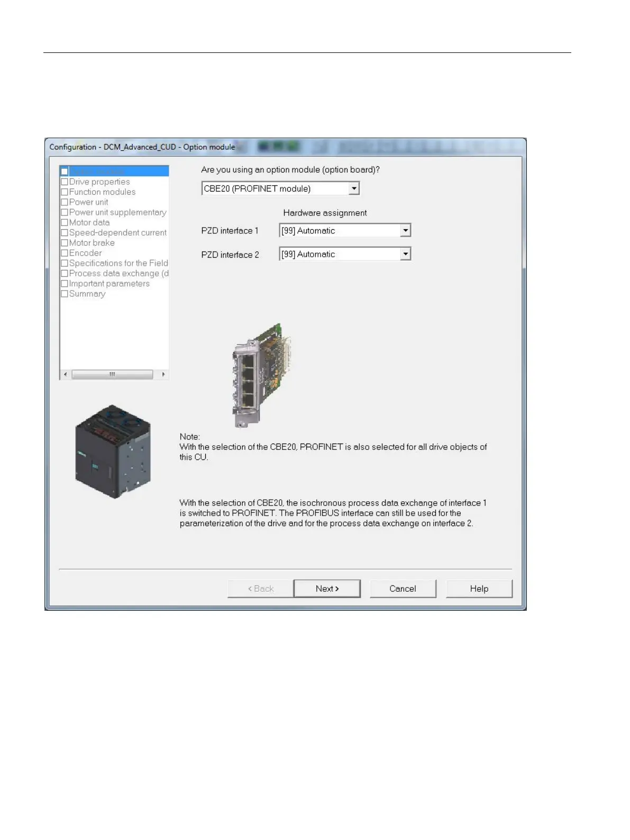Tick the Speed-dependent current checkbox

click(x=65, y=233)
